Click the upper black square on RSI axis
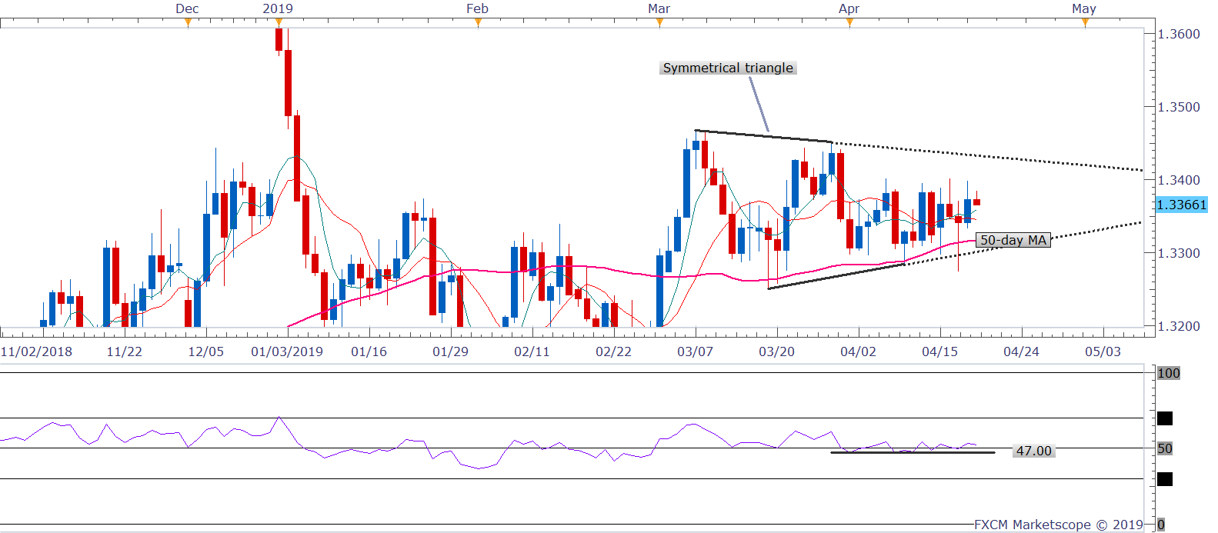The height and width of the screenshot is (533, 1218). pyautogui.click(x=1165, y=418)
